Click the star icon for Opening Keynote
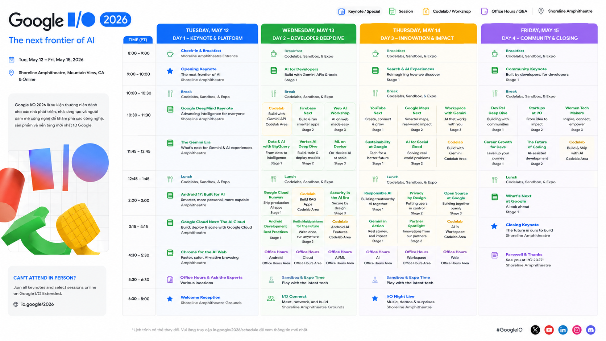606x341 pixels. (x=170, y=71)
